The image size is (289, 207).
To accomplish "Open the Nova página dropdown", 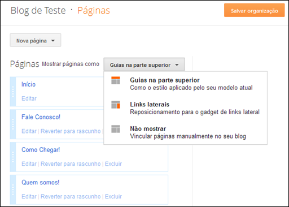I will click(x=36, y=40).
